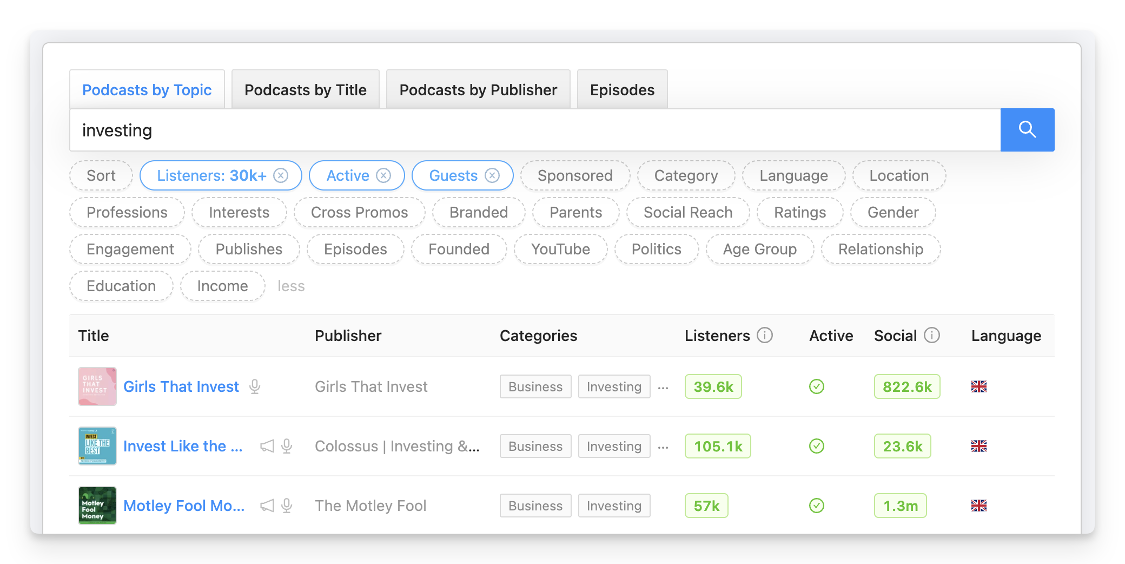
Task: Open the Education filter
Action: click(121, 286)
